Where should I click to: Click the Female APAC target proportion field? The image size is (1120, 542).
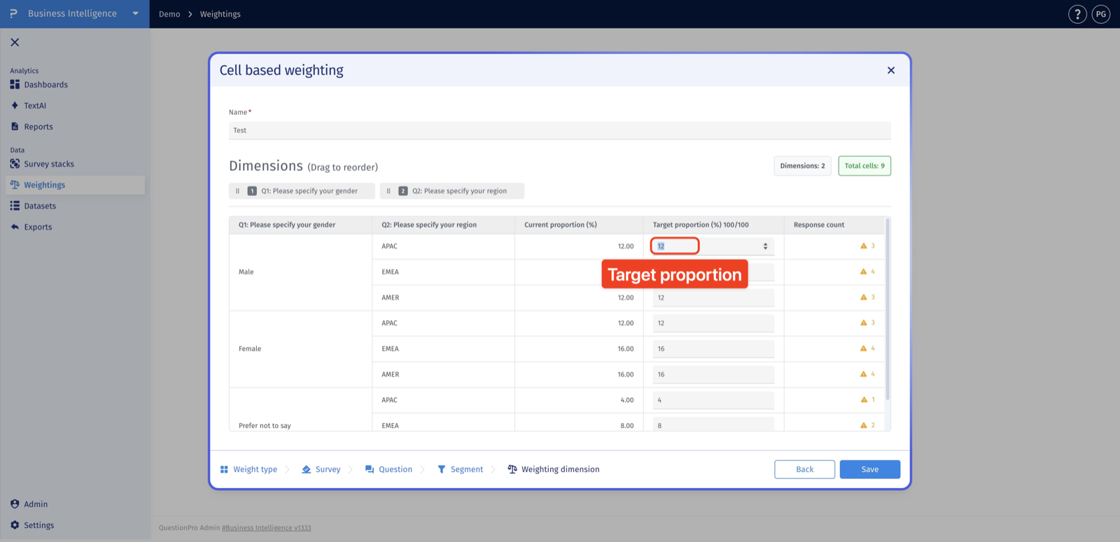click(713, 323)
